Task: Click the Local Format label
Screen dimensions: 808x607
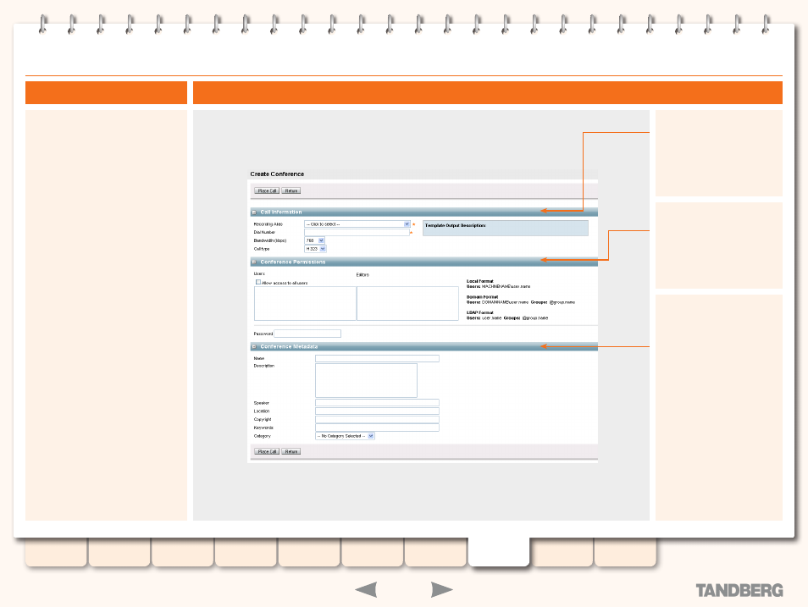Action: point(479,281)
